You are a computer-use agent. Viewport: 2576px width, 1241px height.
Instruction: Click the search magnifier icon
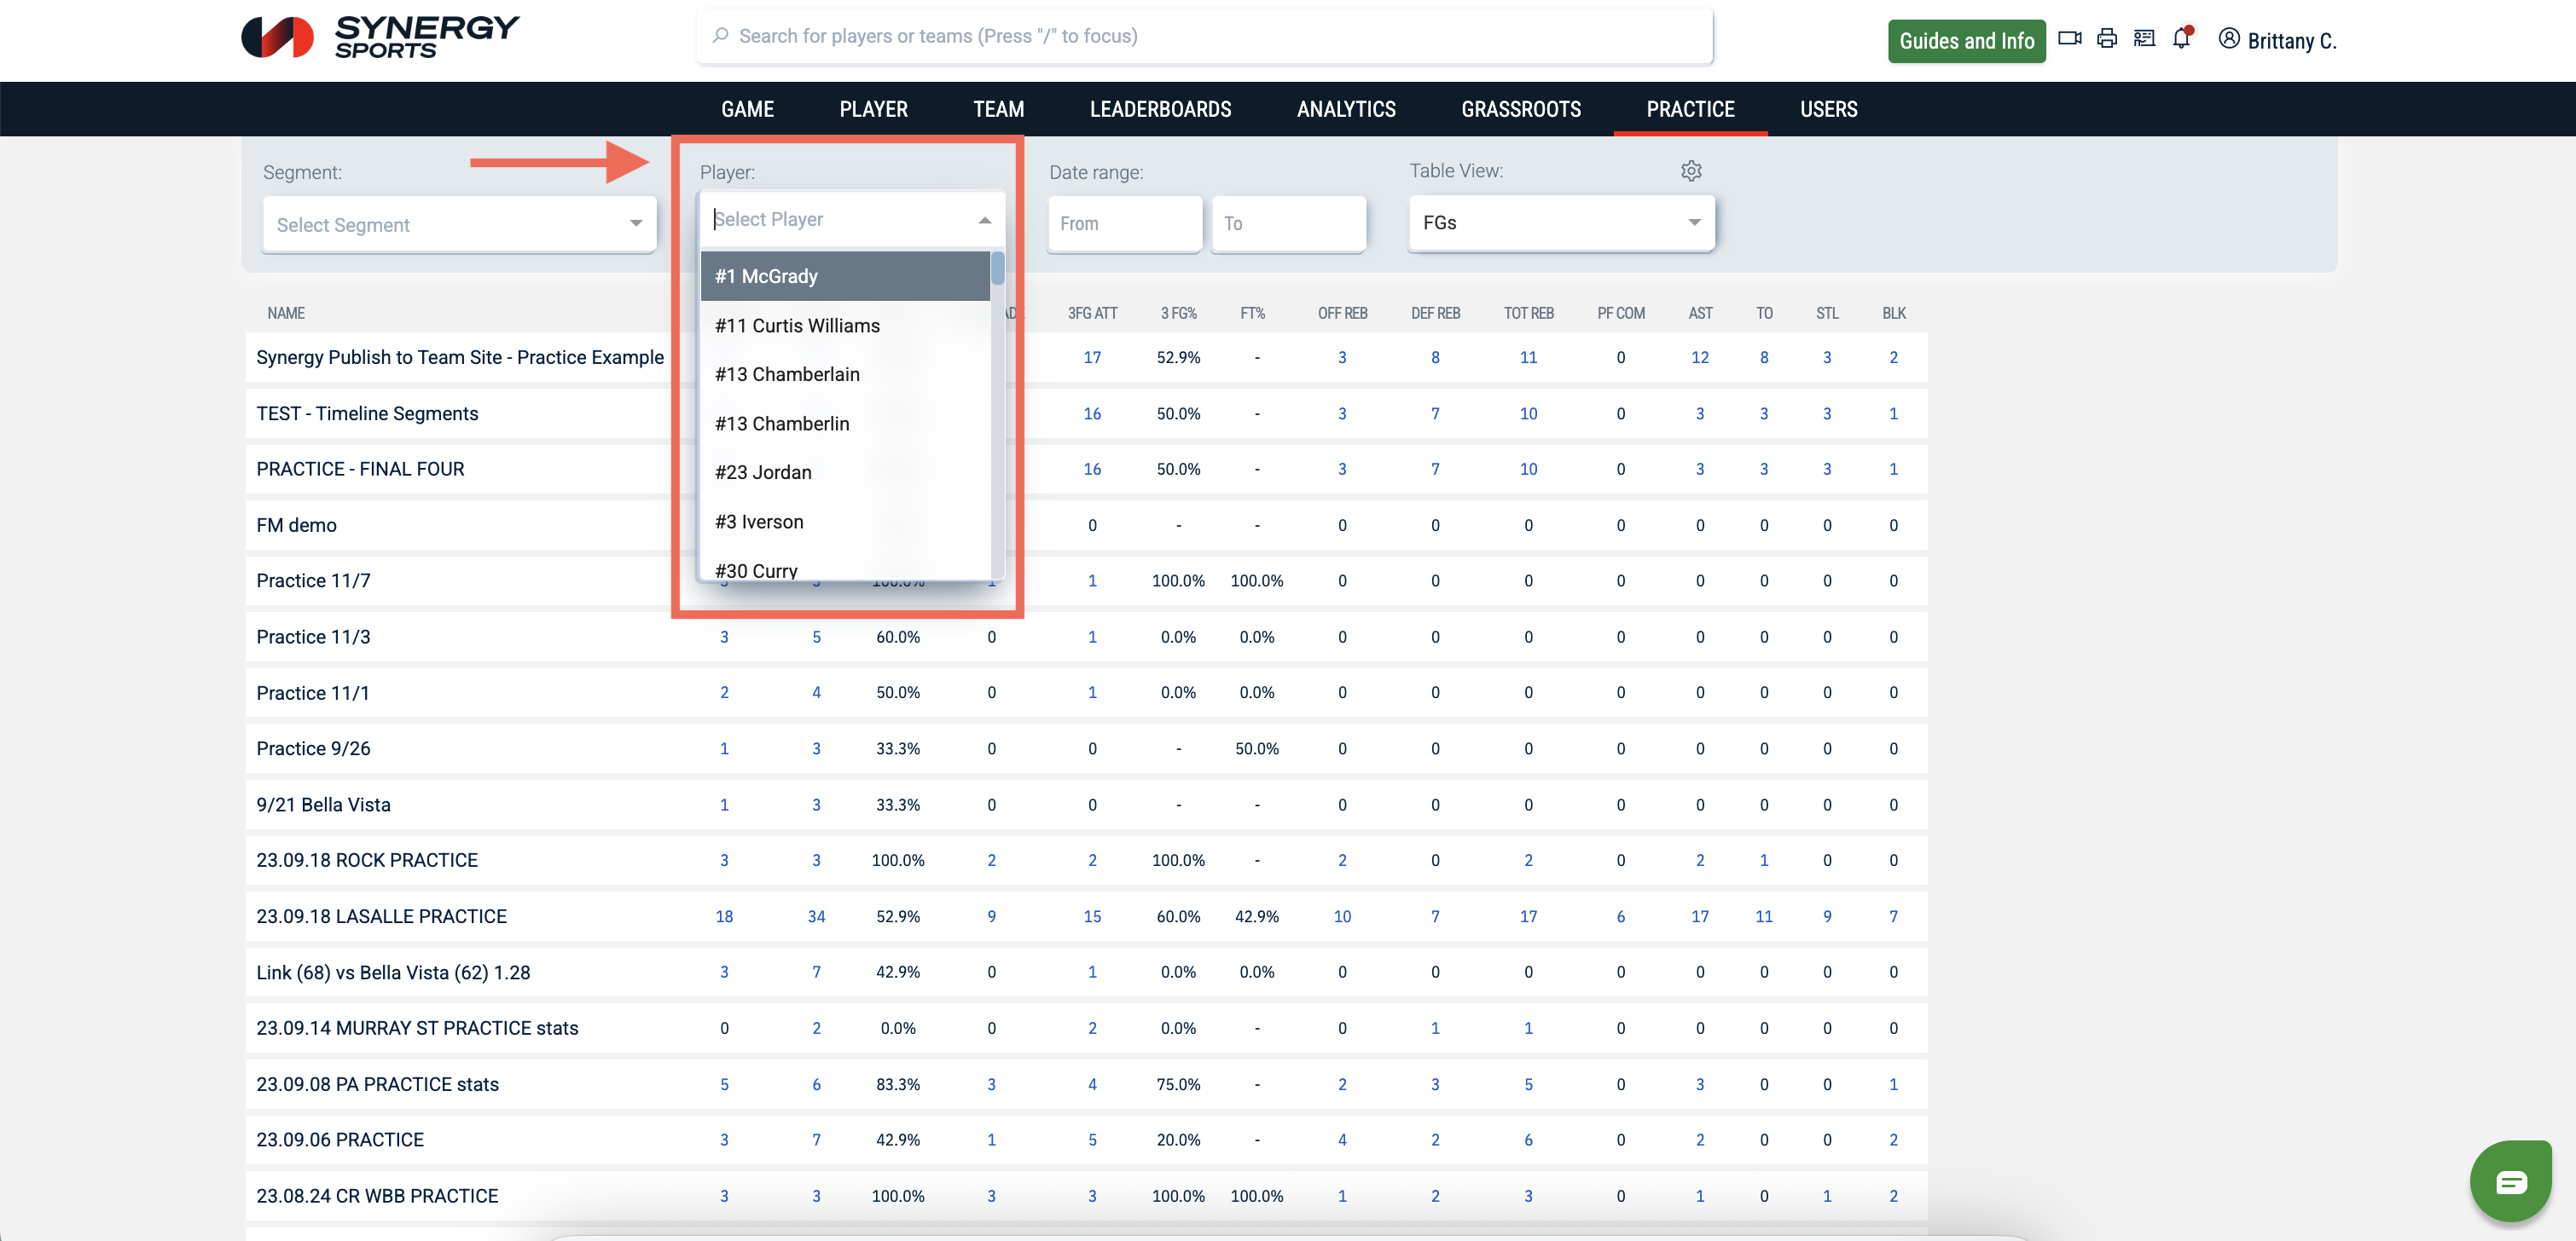coord(720,36)
